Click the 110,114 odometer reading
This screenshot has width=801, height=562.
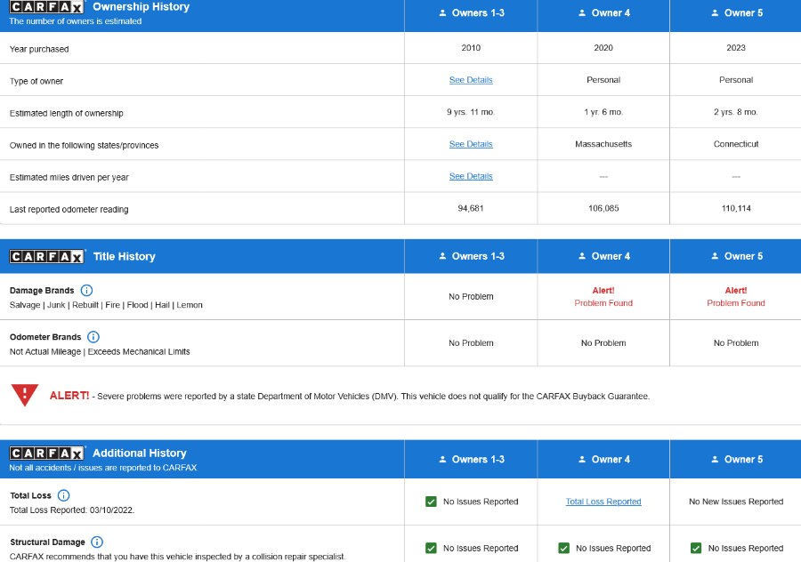[736, 209]
